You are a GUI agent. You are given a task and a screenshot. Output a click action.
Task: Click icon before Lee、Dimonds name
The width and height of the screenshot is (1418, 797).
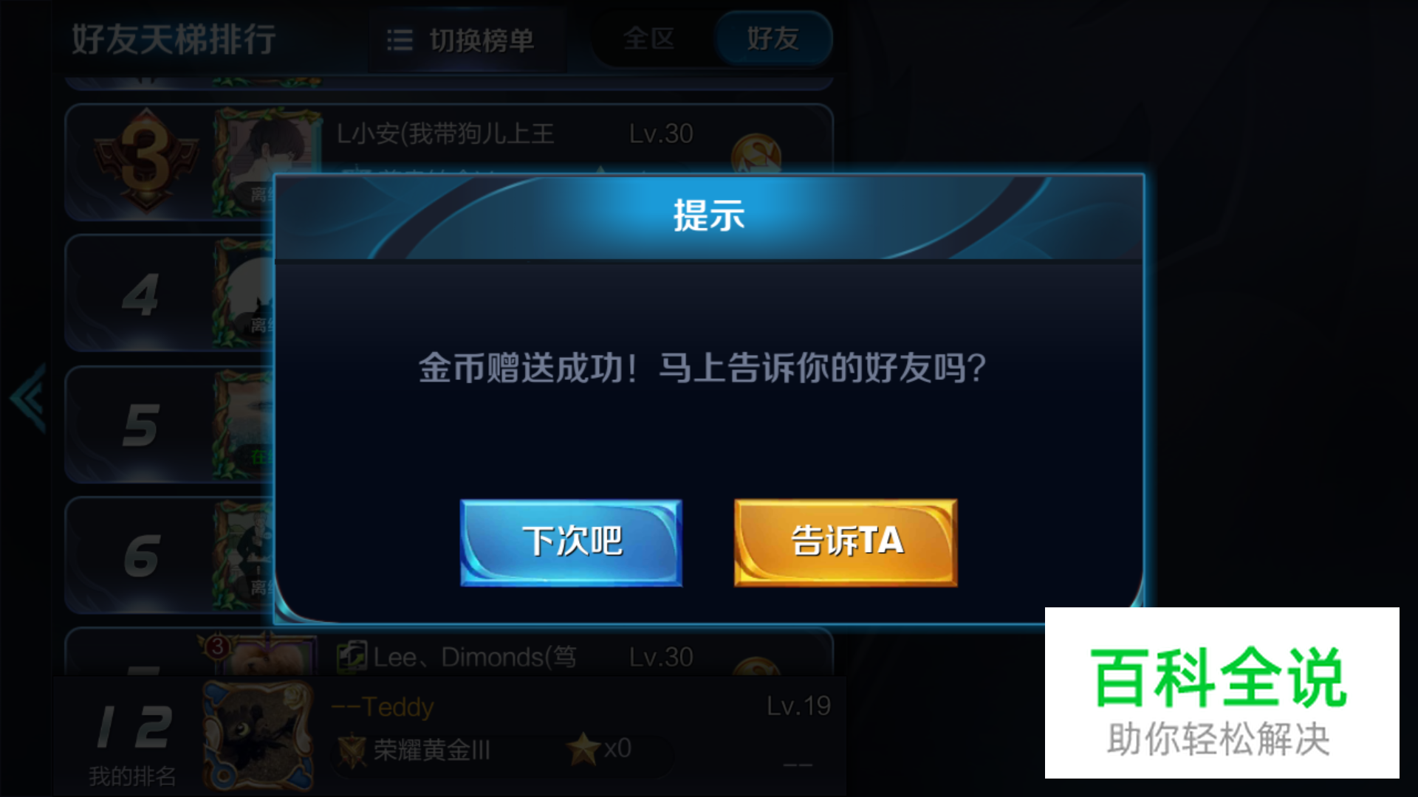(x=352, y=656)
